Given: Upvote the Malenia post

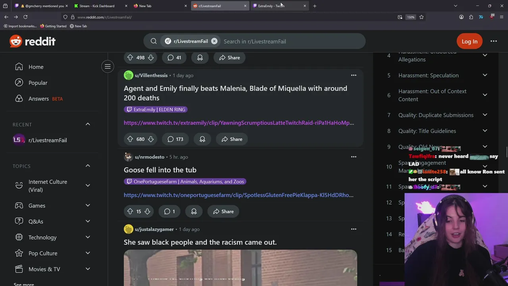Looking at the screenshot, I should click(x=130, y=139).
